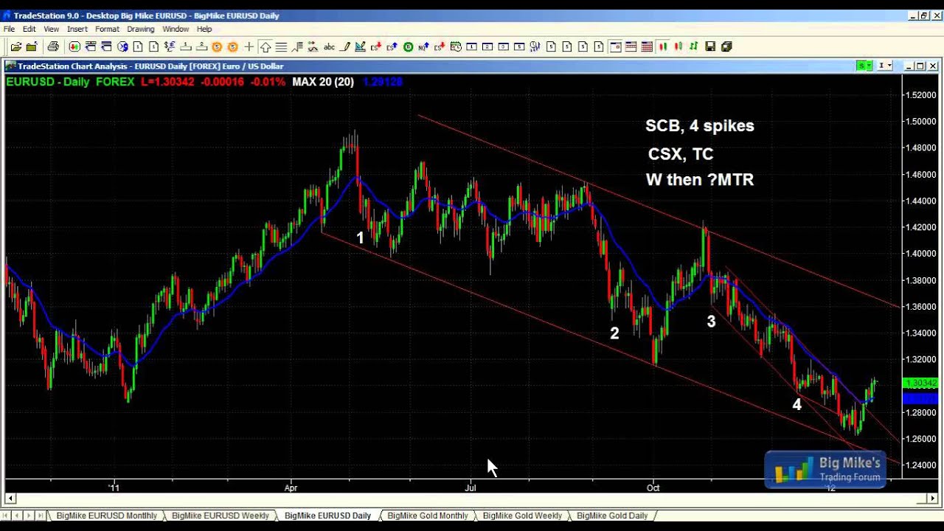Select the crosshair plus pointer tool
The width and height of the screenshot is (944, 531).
tap(249, 46)
